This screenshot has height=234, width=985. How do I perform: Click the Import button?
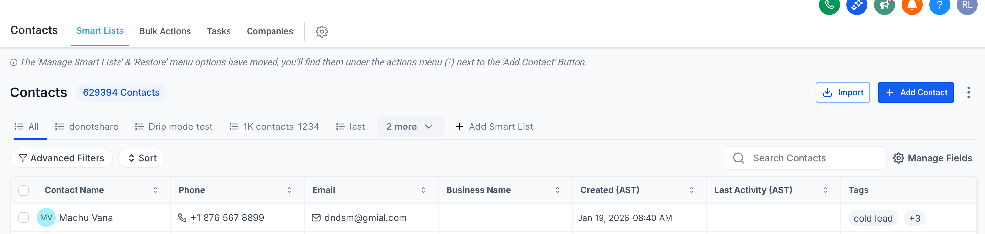pos(843,92)
